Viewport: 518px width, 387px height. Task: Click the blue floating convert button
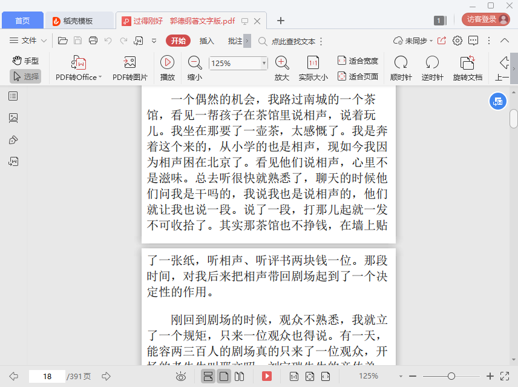(x=497, y=102)
